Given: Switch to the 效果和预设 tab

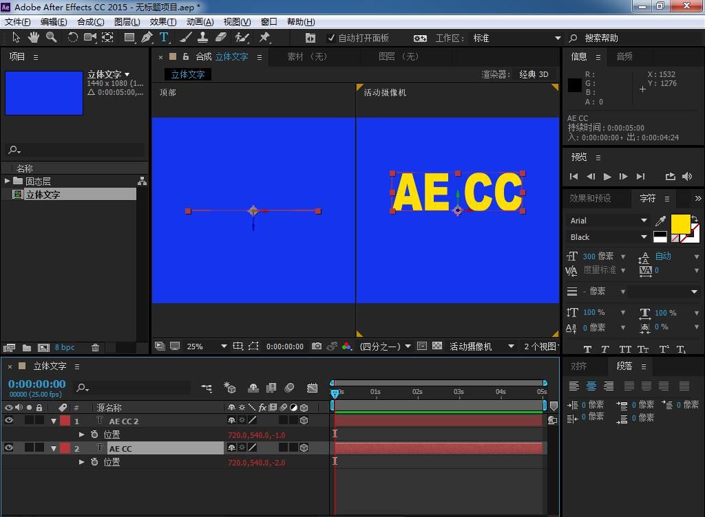Looking at the screenshot, I should [x=590, y=199].
